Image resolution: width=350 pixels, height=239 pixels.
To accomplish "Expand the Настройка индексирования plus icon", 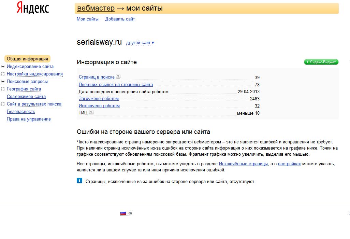I will (3, 74).
